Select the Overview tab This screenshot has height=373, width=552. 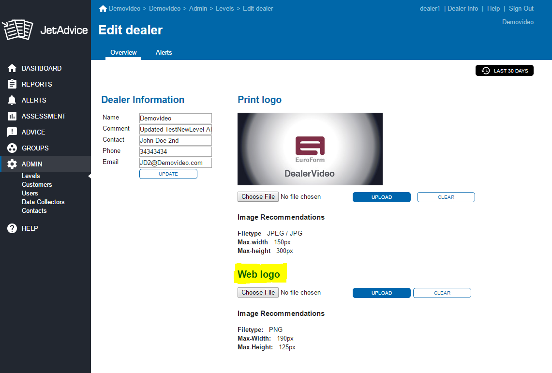point(123,52)
